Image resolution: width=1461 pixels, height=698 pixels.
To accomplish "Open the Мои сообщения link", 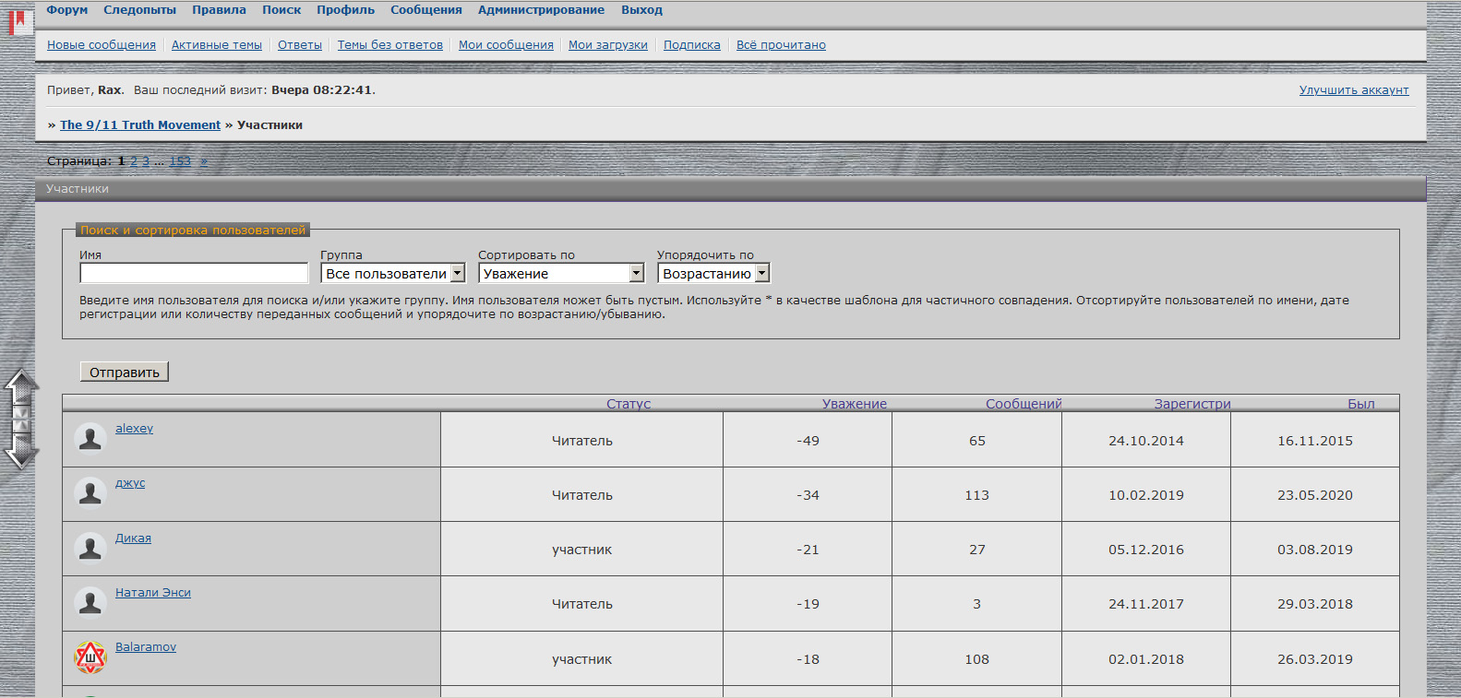I will click(x=506, y=45).
